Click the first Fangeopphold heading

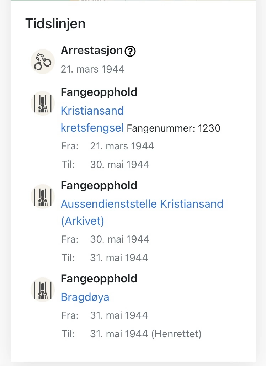point(99,92)
